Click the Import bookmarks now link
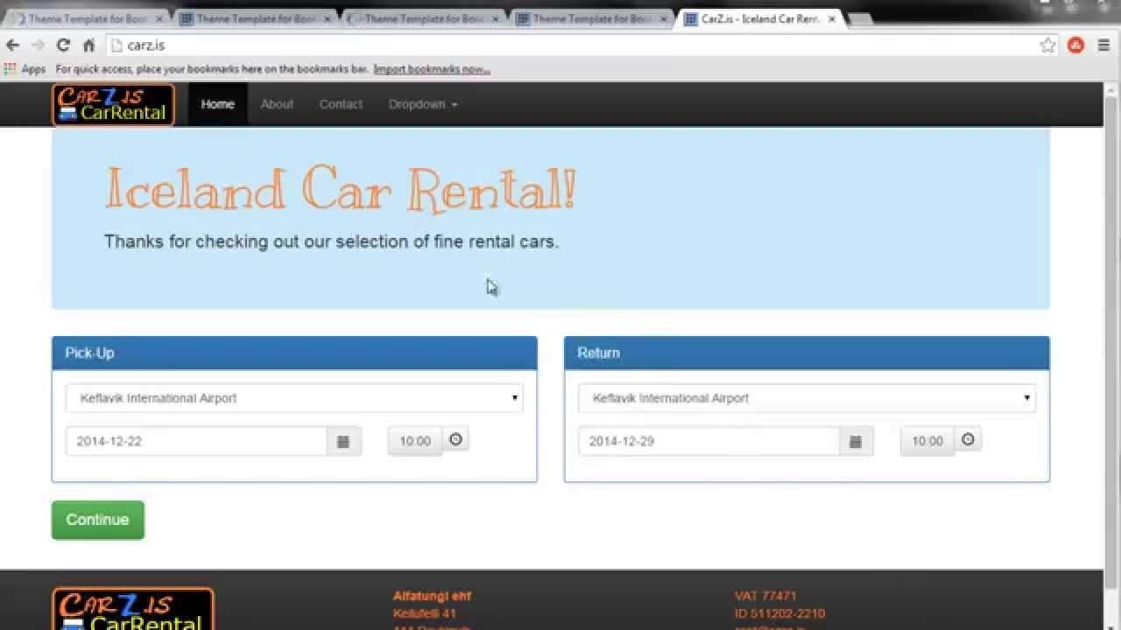Image resolution: width=1121 pixels, height=630 pixels. click(x=432, y=69)
